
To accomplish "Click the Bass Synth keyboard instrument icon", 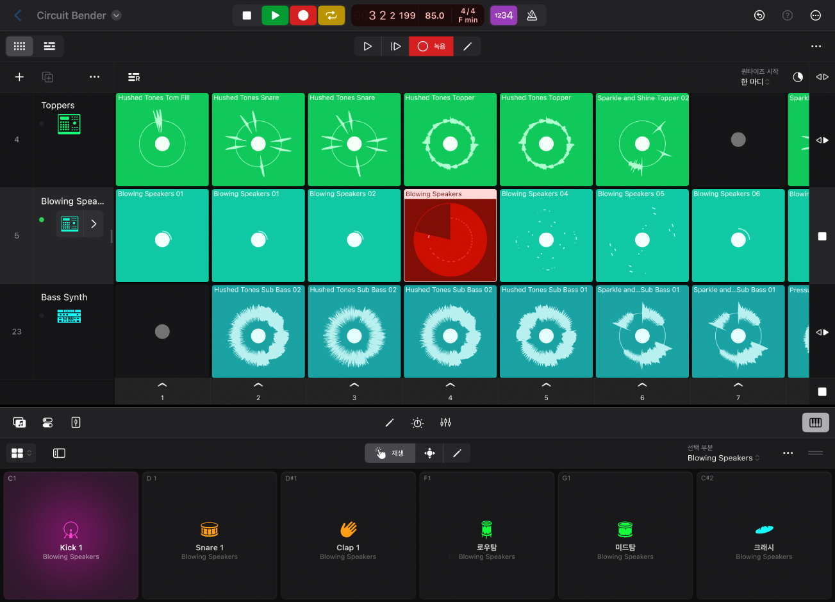I will [69, 316].
